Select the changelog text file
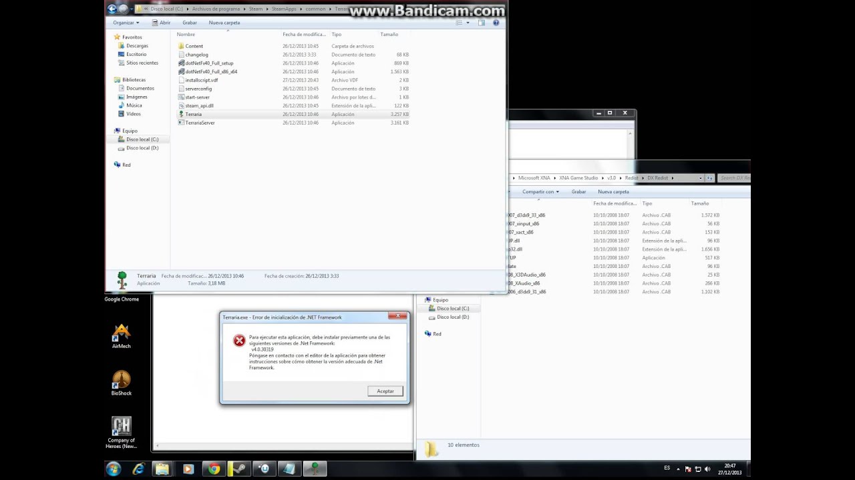Image resolution: width=855 pixels, height=480 pixels. (x=196, y=55)
